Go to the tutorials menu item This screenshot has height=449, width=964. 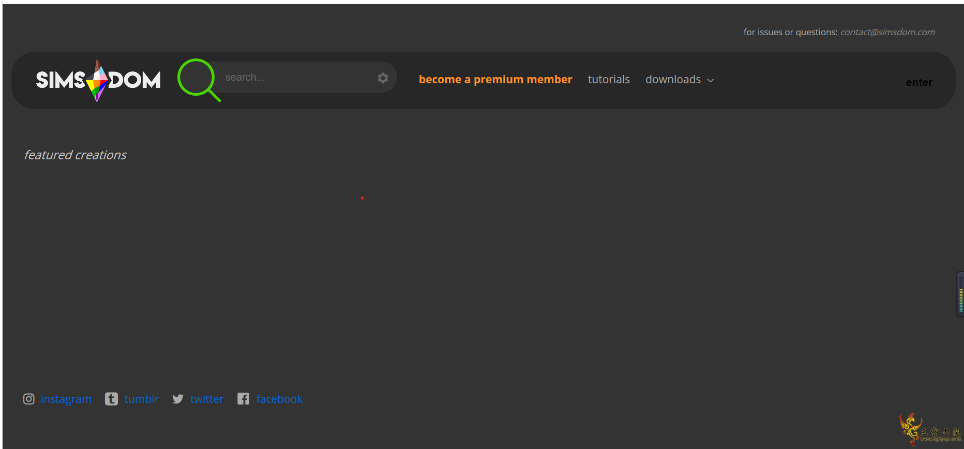609,79
